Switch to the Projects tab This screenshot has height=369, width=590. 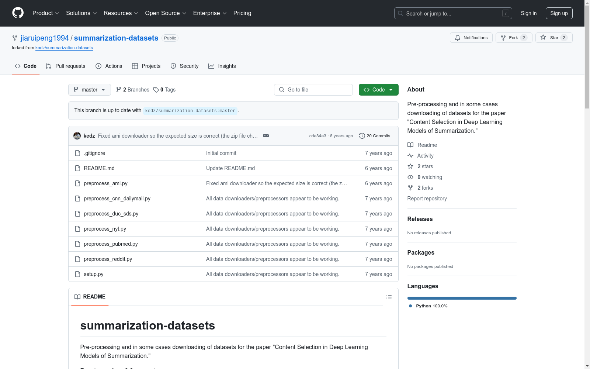pos(146,66)
